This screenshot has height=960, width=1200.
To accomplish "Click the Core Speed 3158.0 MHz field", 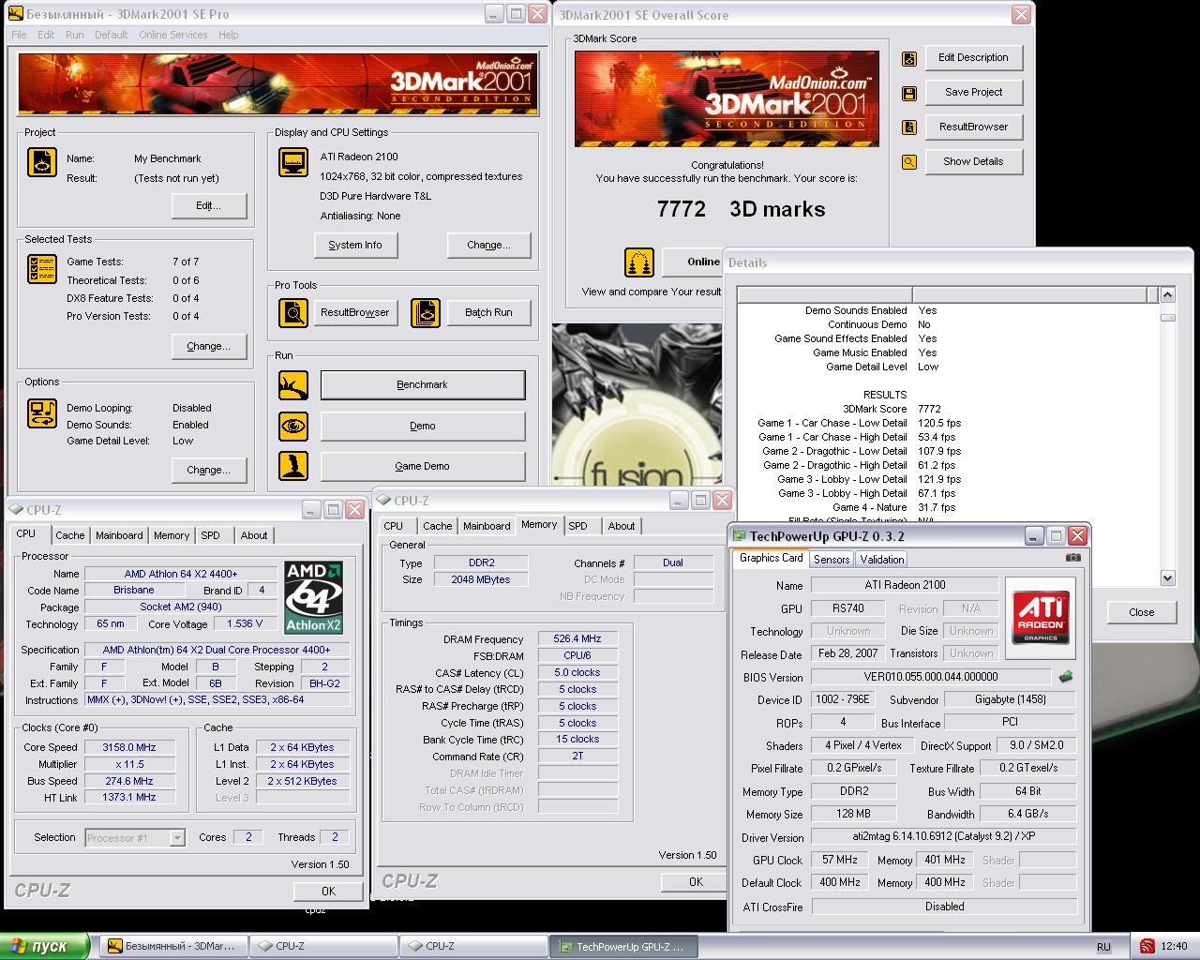I will point(130,748).
